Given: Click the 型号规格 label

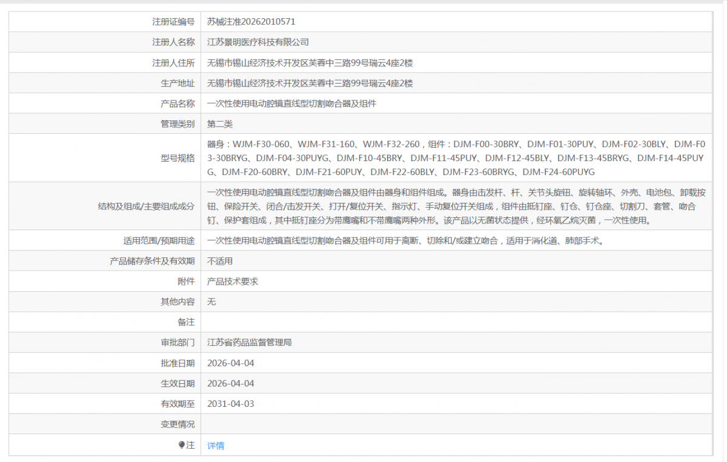Looking at the screenshot, I should (178, 158).
